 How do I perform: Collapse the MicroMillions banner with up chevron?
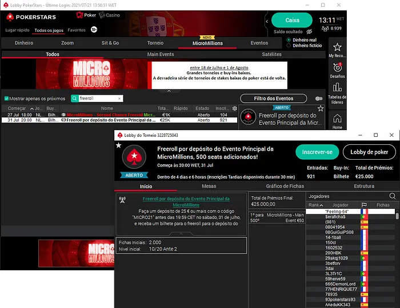click(x=169, y=91)
